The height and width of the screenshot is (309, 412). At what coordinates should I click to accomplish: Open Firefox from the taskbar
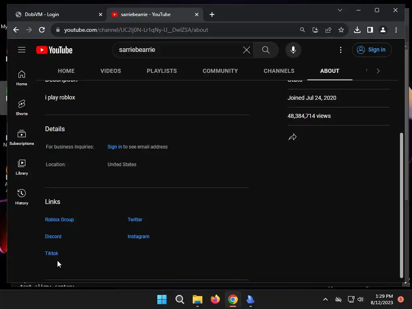[x=215, y=299]
